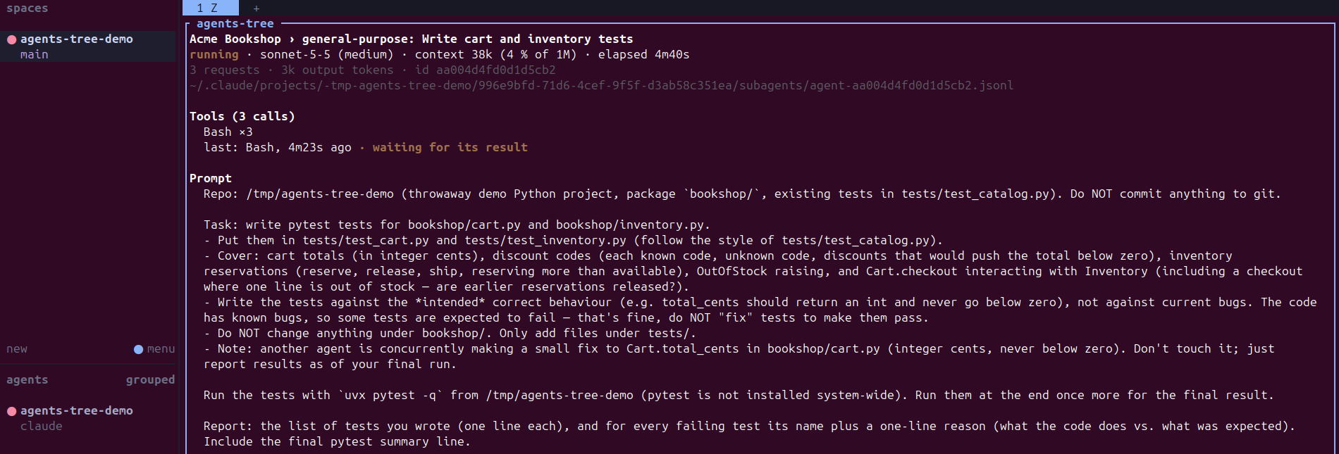Open a new tab with the plus button
1339x454 pixels.
pyautogui.click(x=256, y=8)
